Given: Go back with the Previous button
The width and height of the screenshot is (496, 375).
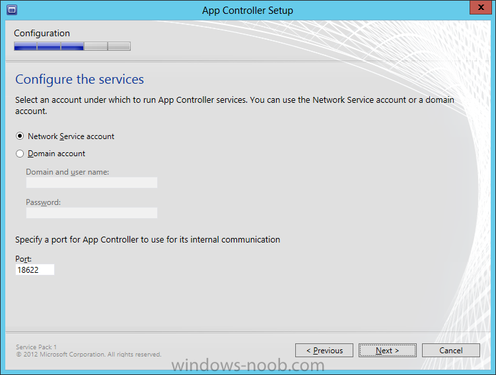Looking at the screenshot, I should click(x=324, y=351).
